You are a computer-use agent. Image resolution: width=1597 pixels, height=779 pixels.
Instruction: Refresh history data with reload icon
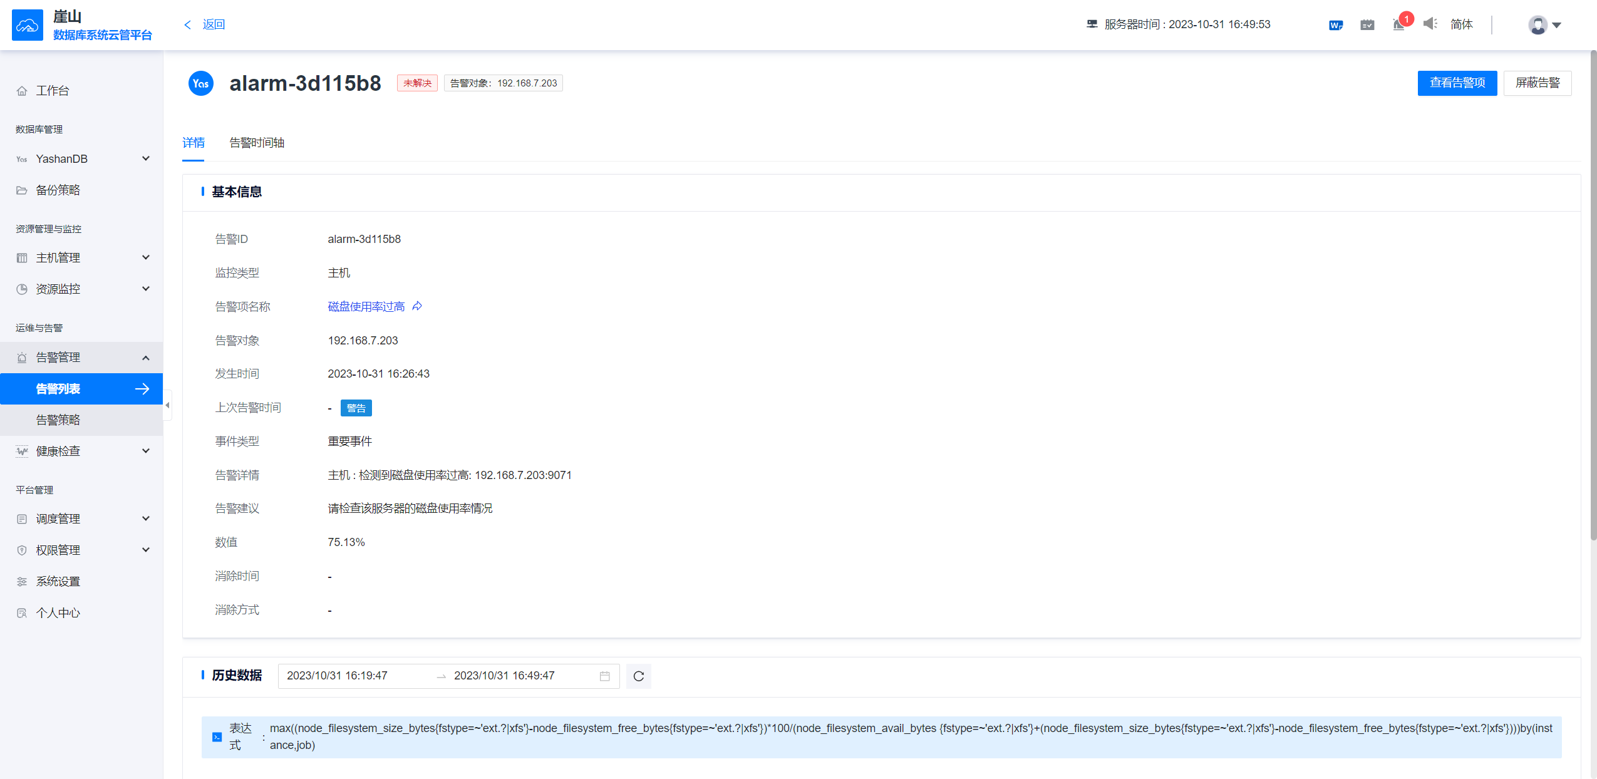[638, 676]
